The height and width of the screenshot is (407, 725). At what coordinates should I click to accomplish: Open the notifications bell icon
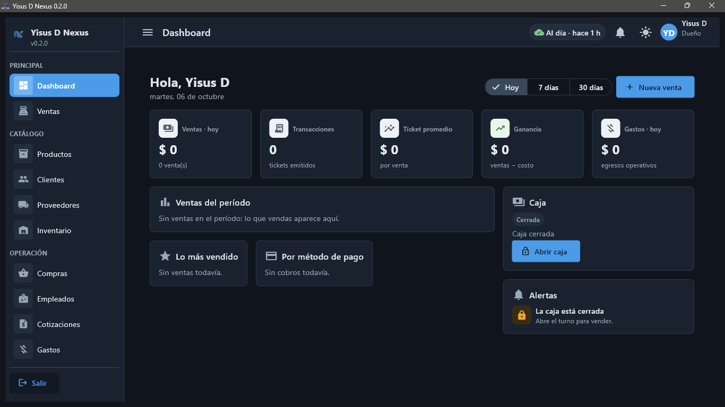tap(620, 32)
